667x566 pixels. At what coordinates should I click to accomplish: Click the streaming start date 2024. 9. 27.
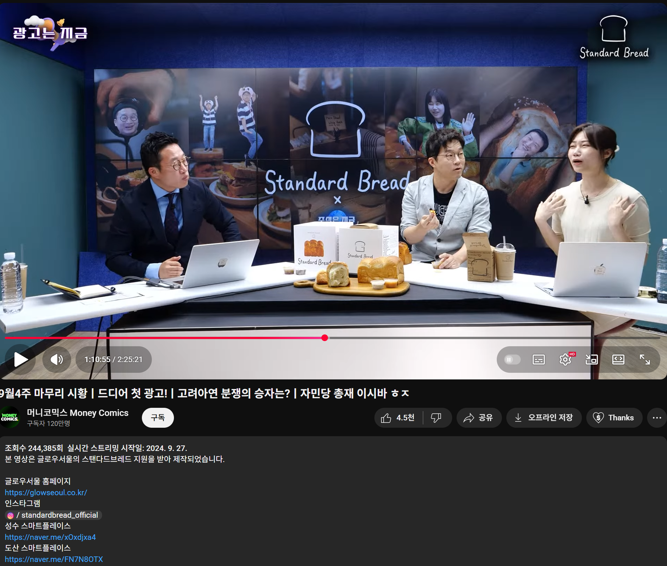[167, 448]
